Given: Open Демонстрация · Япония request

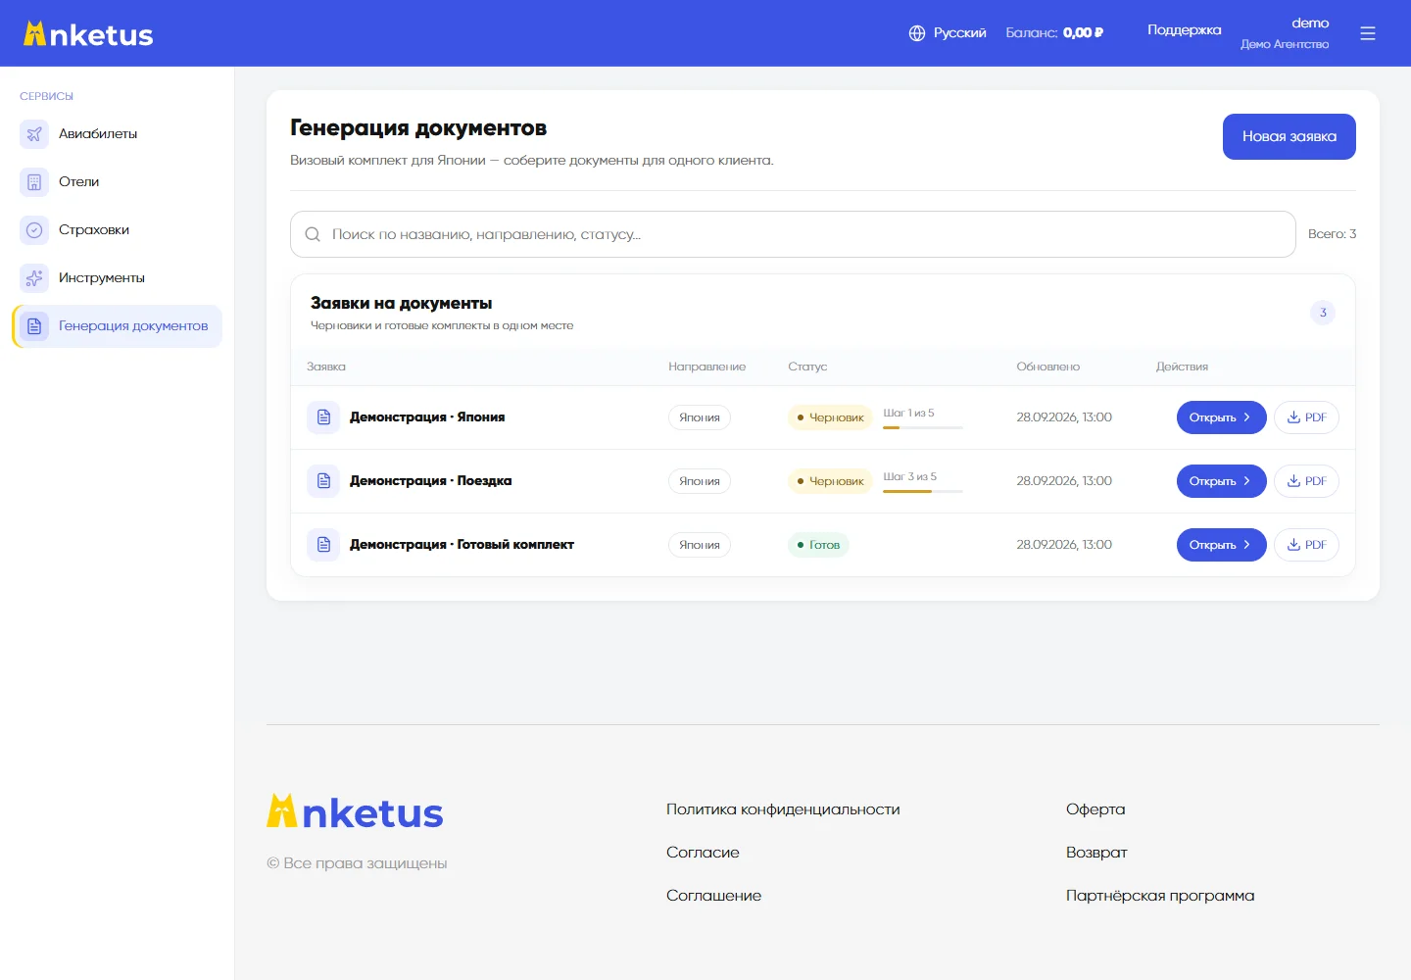Looking at the screenshot, I should point(1221,417).
